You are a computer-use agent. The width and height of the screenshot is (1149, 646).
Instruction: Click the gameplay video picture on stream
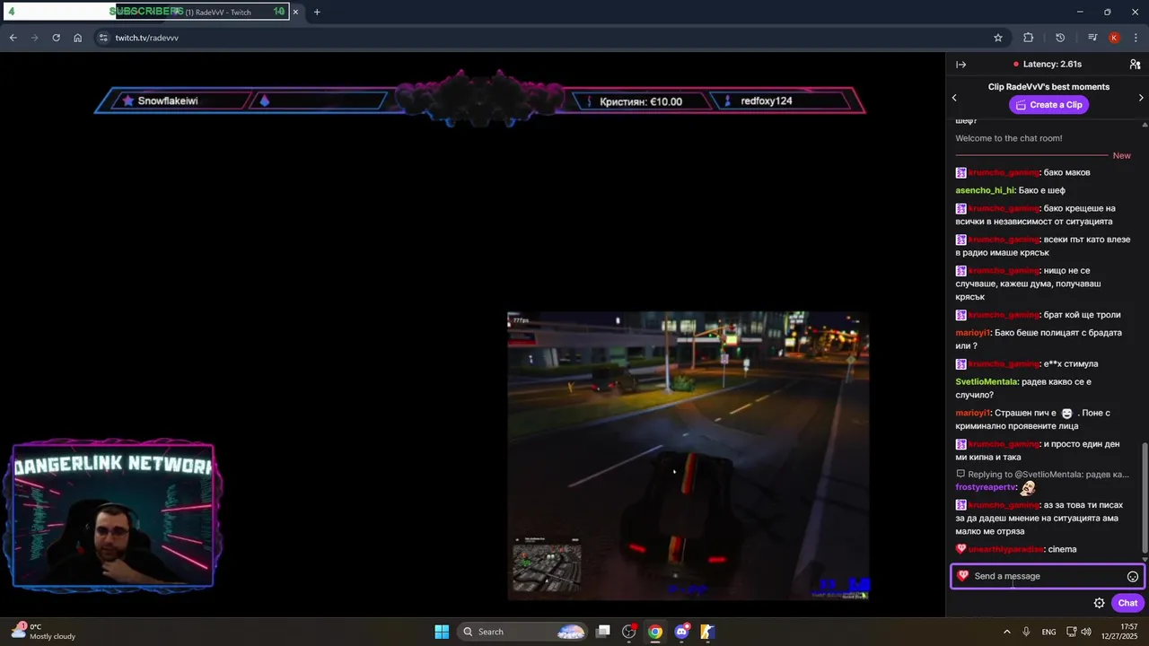click(x=689, y=456)
